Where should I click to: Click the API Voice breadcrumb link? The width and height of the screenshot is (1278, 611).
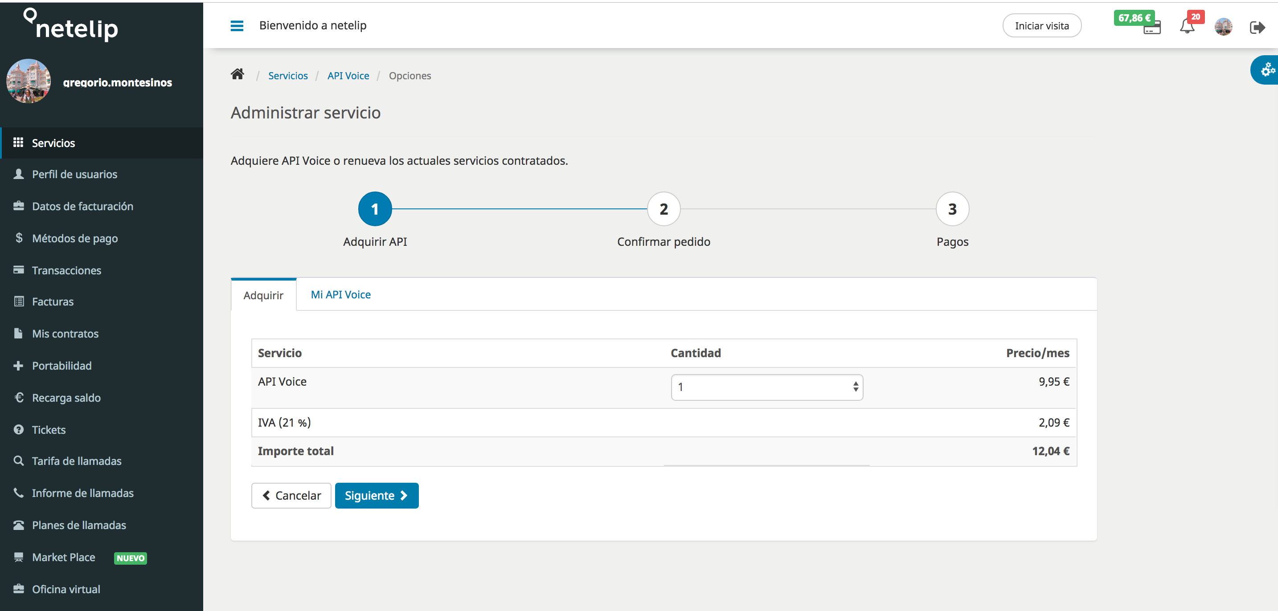[x=348, y=76]
